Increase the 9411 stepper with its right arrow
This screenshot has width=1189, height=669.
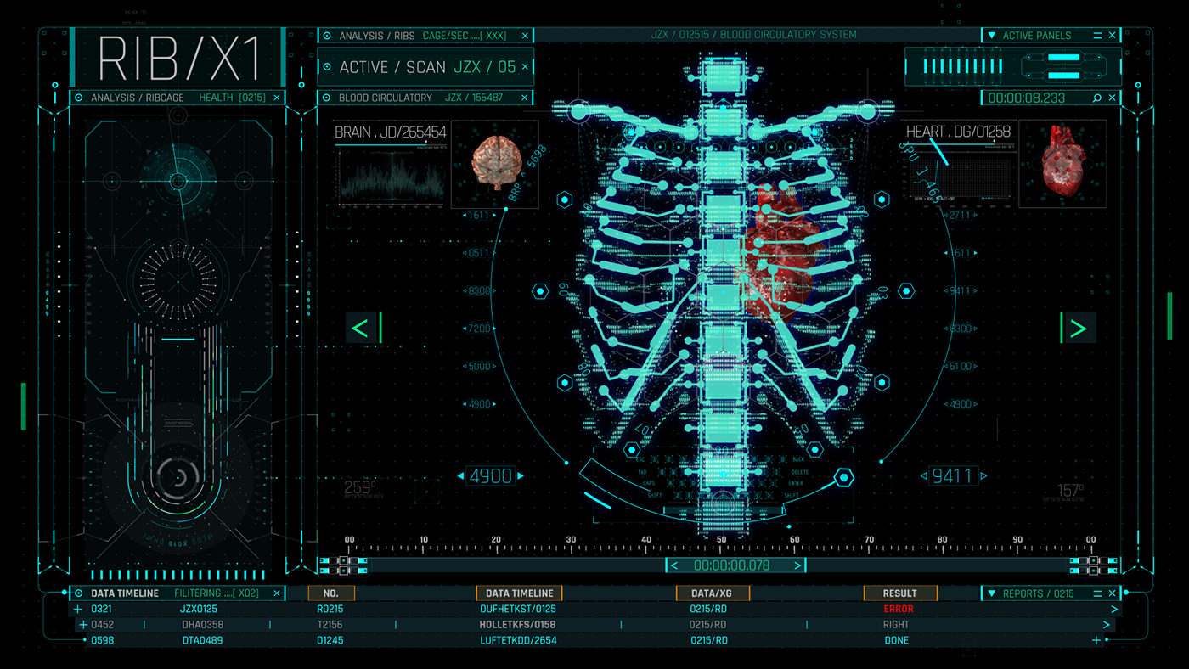tap(984, 476)
